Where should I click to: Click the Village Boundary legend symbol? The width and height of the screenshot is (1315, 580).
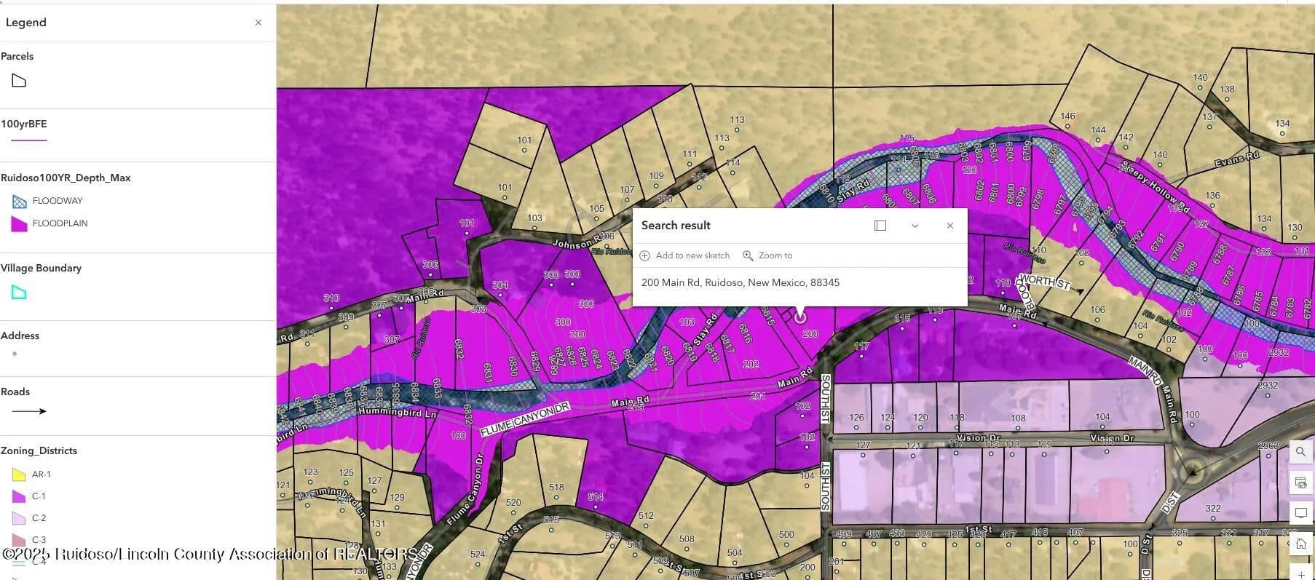pos(19,293)
